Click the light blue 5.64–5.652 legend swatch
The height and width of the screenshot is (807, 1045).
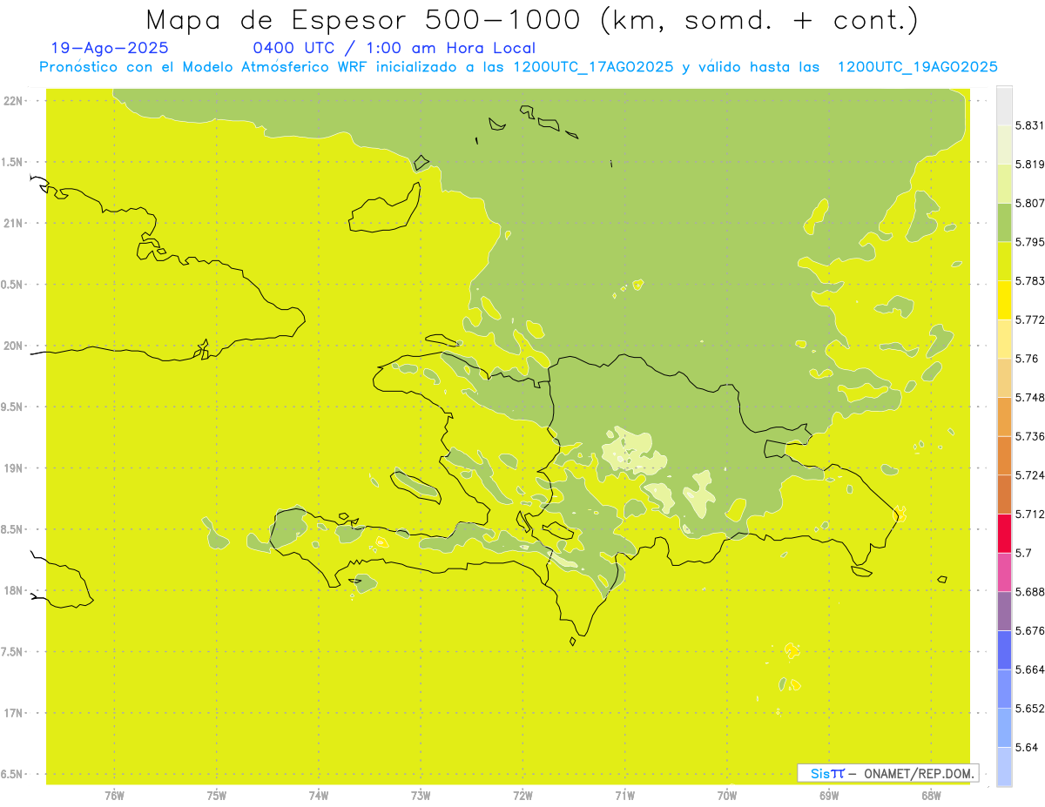pyautogui.click(x=1004, y=728)
